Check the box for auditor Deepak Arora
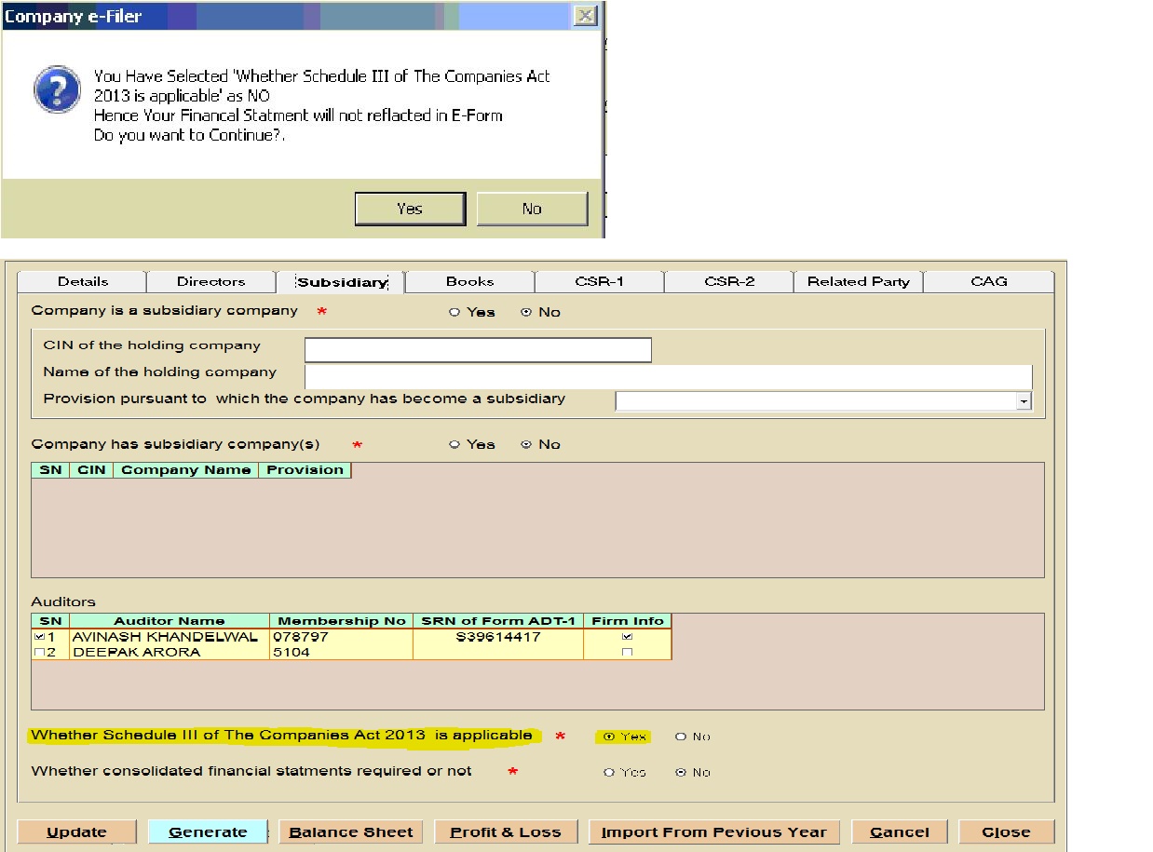Image resolution: width=1153 pixels, height=852 pixels. [38, 653]
